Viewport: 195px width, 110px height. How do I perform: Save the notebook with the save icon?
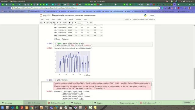pos(41,23)
